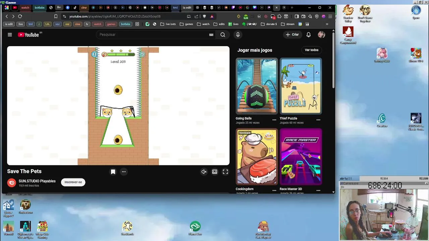Go back with the browser back arrow
Viewport: 429px width, 241px height.
pos(7,16)
